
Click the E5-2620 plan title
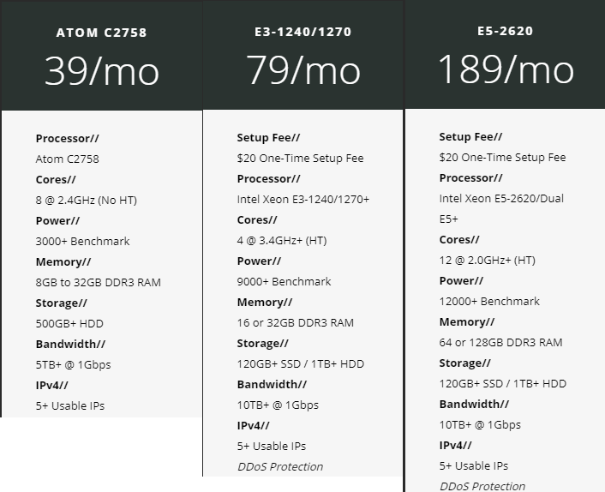click(x=505, y=31)
